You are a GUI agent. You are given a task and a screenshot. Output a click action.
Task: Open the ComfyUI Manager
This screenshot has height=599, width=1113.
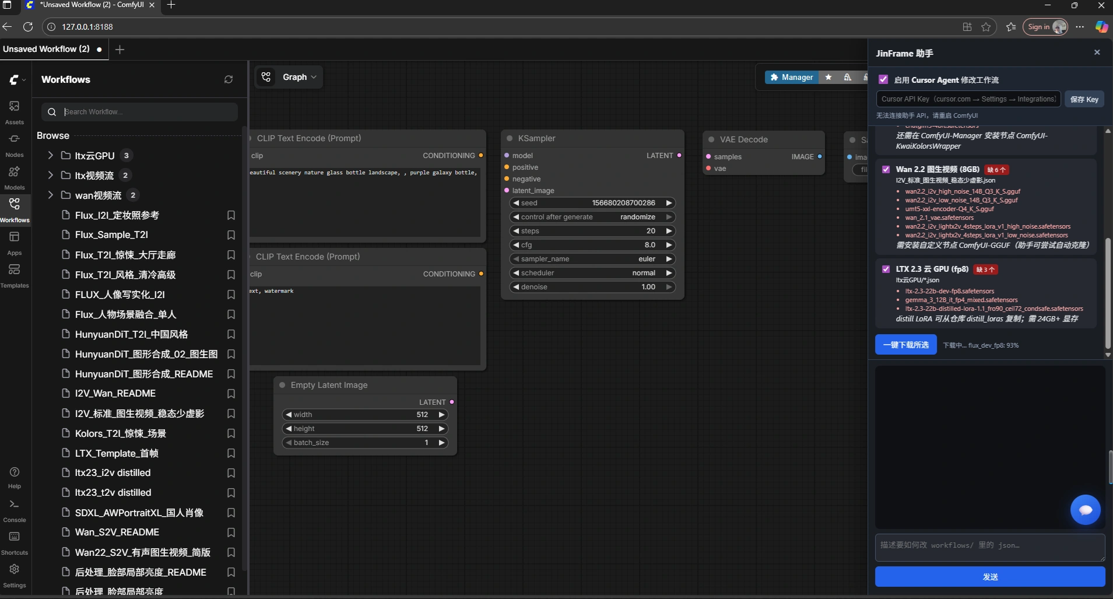(792, 77)
